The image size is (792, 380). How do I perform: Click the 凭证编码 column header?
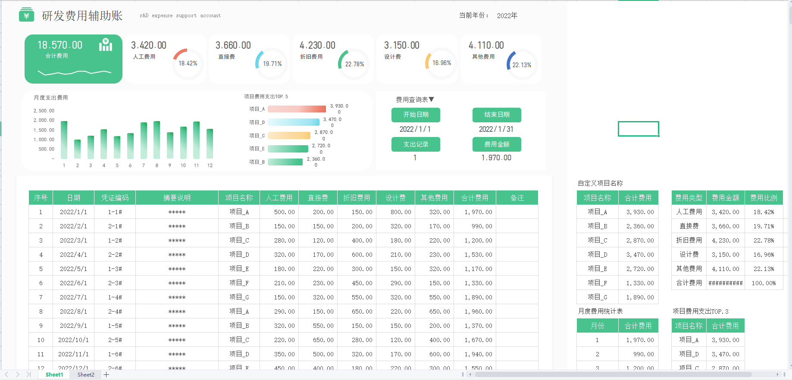[115, 198]
